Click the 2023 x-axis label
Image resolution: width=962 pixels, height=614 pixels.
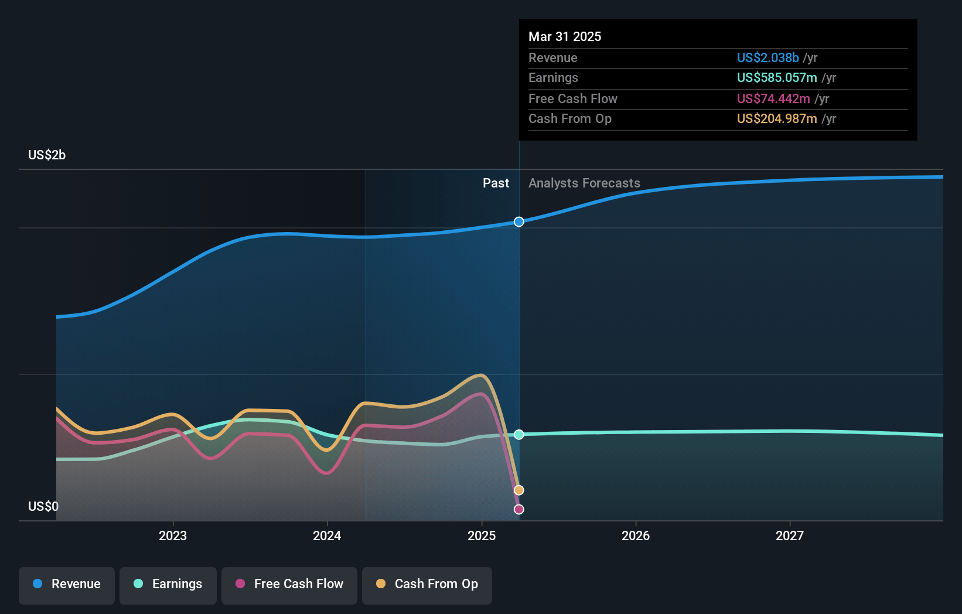(x=173, y=535)
